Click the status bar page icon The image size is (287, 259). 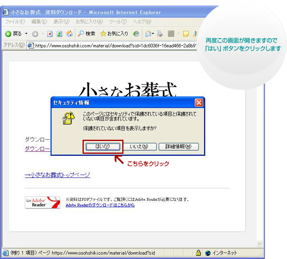tap(6, 253)
